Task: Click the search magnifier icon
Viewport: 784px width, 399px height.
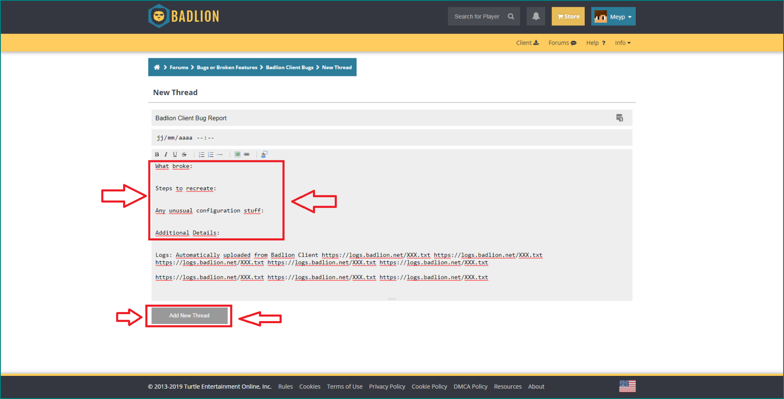Action: point(511,16)
